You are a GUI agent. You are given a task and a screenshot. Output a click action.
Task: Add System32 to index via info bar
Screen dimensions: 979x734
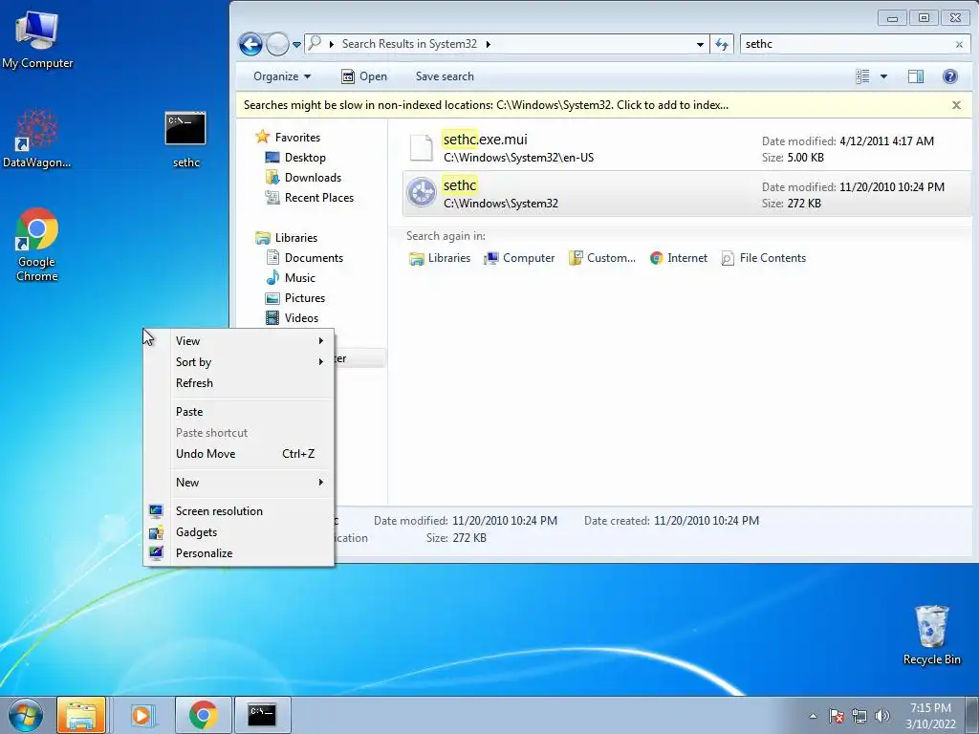486,105
